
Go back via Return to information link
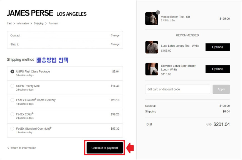[22, 148]
